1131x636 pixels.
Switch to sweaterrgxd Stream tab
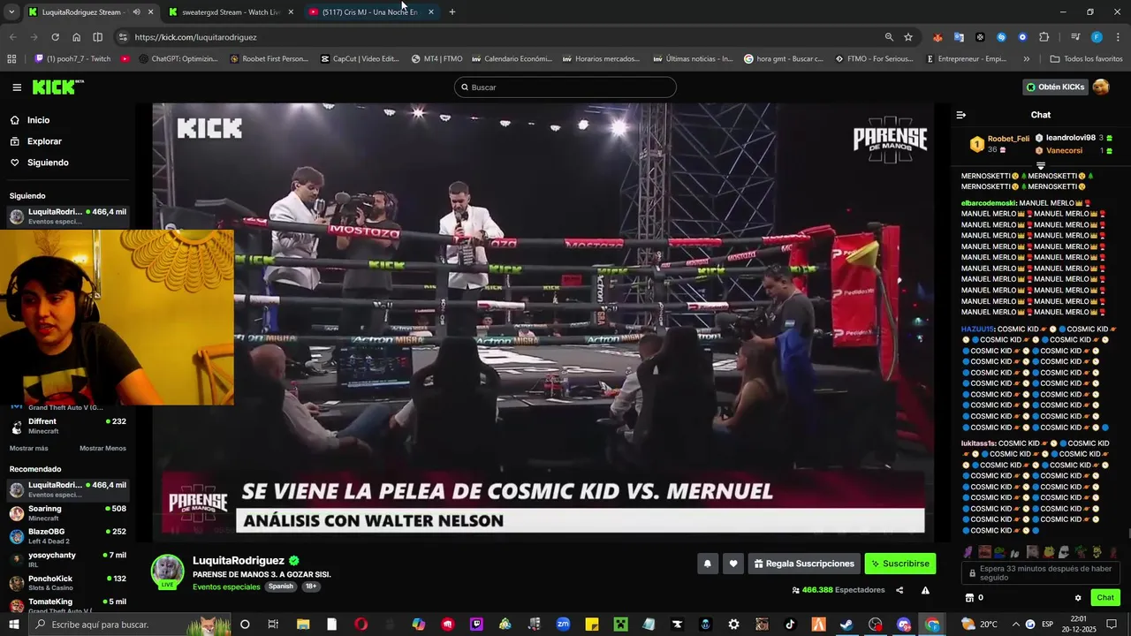pos(231,12)
